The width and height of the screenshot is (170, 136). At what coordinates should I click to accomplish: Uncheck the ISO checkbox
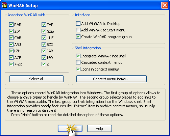tap(44, 58)
